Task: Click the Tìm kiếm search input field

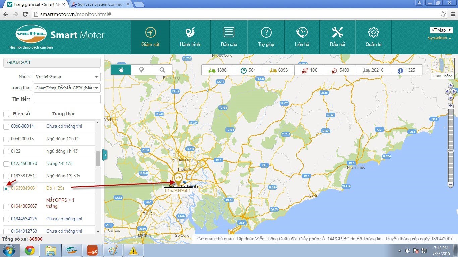Action: pyautogui.click(x=67, y=99)
